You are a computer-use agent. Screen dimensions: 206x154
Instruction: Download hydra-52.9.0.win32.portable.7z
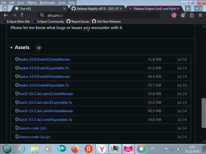coord(44,68)
